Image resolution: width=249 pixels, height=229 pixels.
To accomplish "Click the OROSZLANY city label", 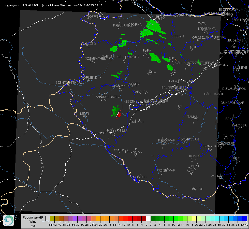I will pyautogui.click(x=202, y=38).
